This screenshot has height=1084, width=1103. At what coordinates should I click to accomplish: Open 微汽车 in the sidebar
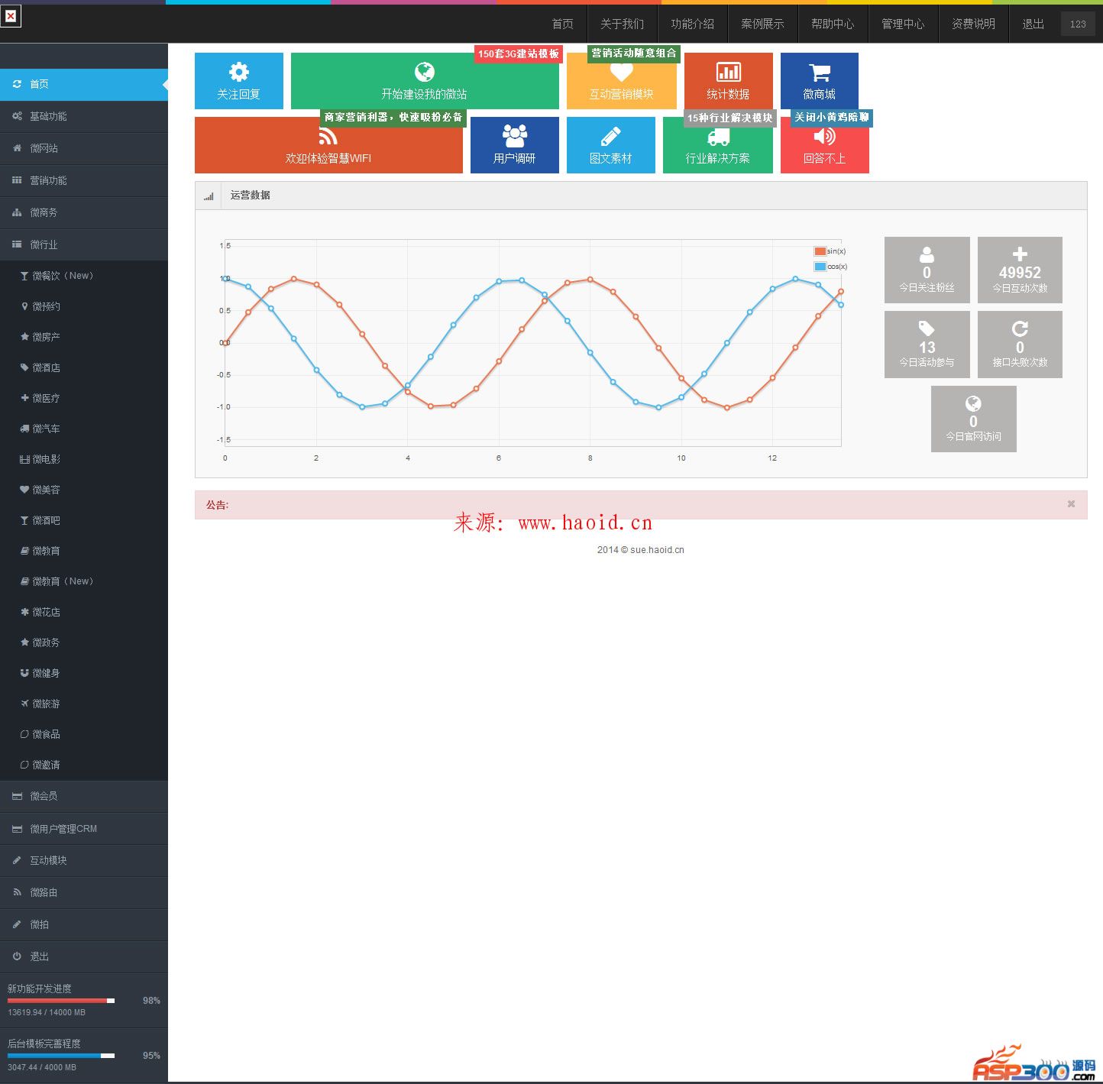tap(84, 429)
